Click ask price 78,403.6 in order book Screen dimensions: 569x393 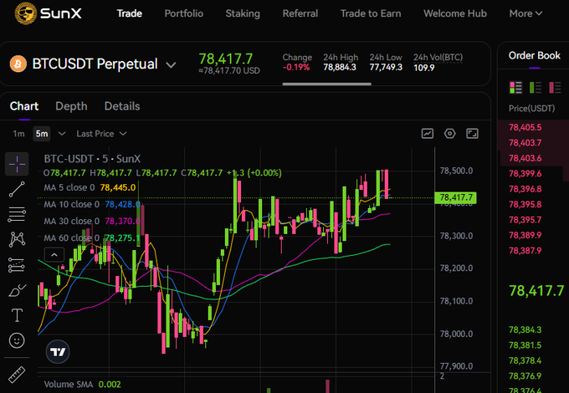(x=525, y=158)
